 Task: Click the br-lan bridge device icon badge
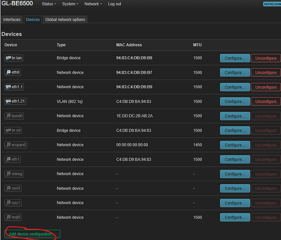pyautogui.click(x=14, y=58)
